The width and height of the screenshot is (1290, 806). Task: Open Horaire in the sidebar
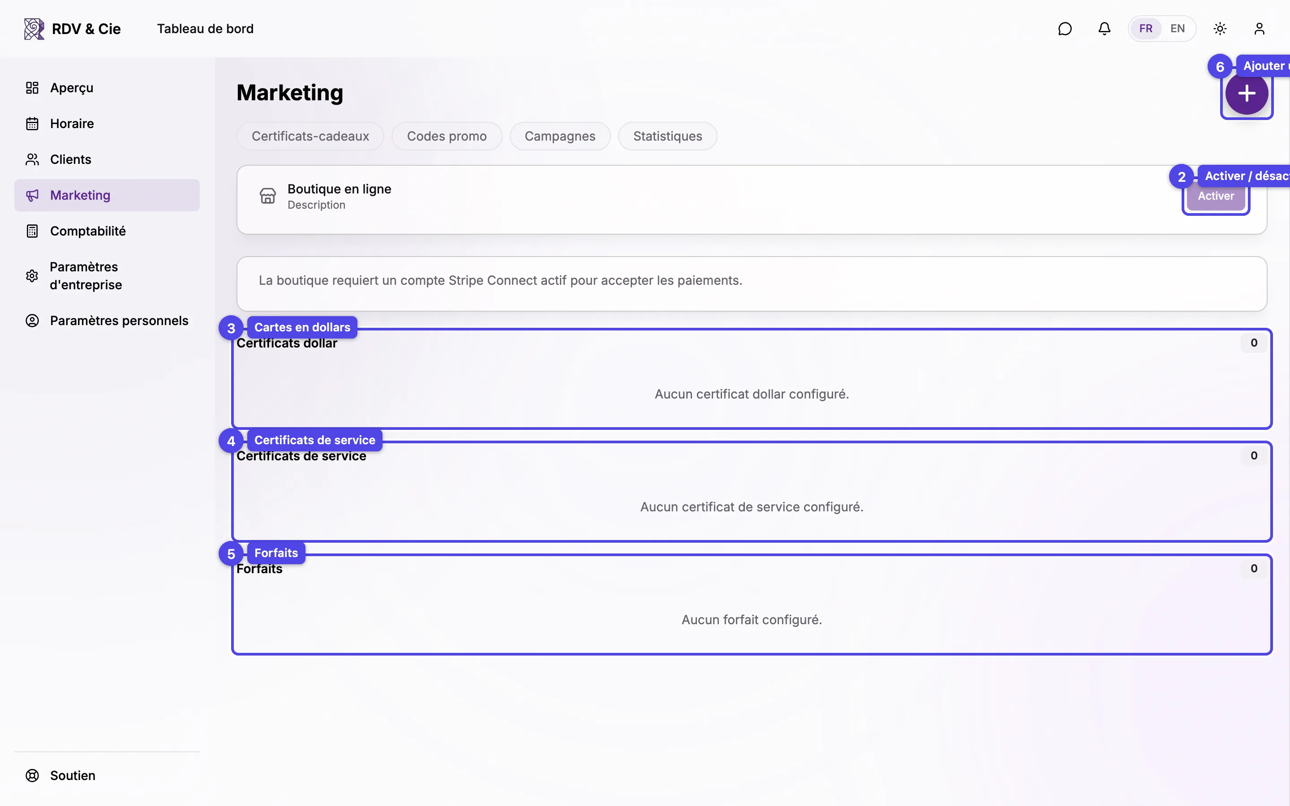(x=107, y=124)
